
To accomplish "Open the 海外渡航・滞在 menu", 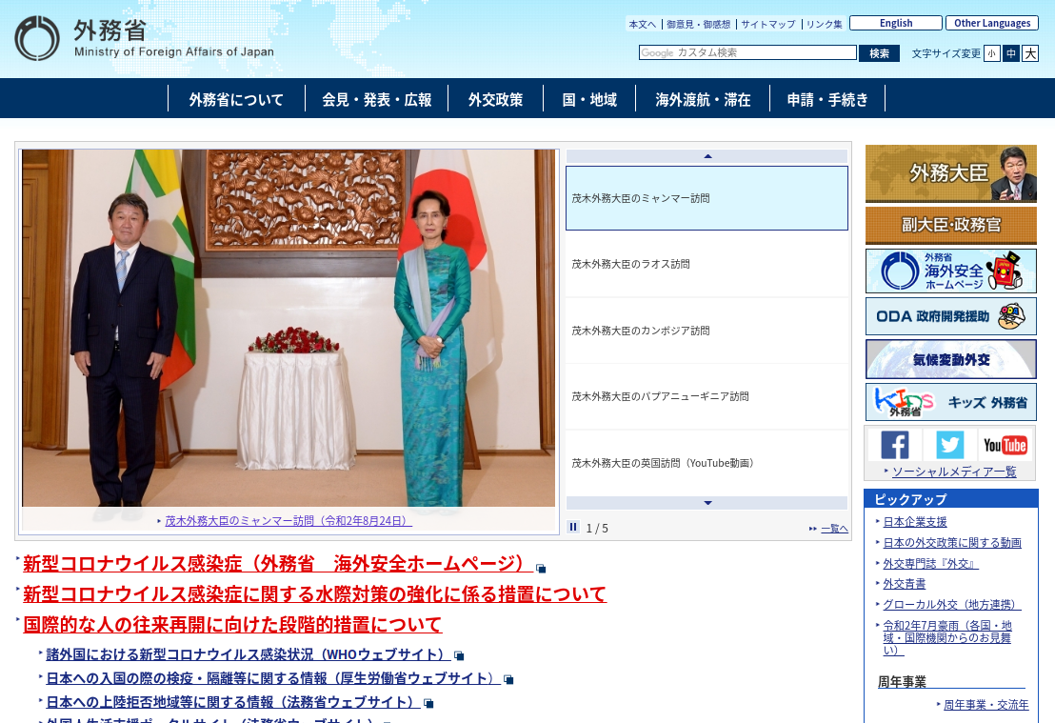I will pyautogui.click(x=703, y=99).
